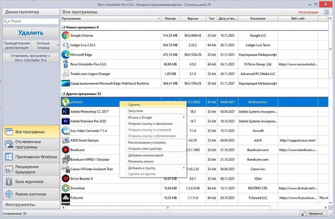Viewport: 335px width, 219px height.
Task: Click the Tweaks.com Logon Changer icon
Action: (66, 74)
